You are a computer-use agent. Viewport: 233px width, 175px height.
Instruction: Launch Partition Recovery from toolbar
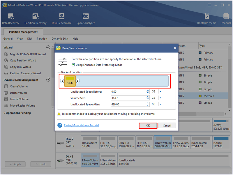point(35,19)
